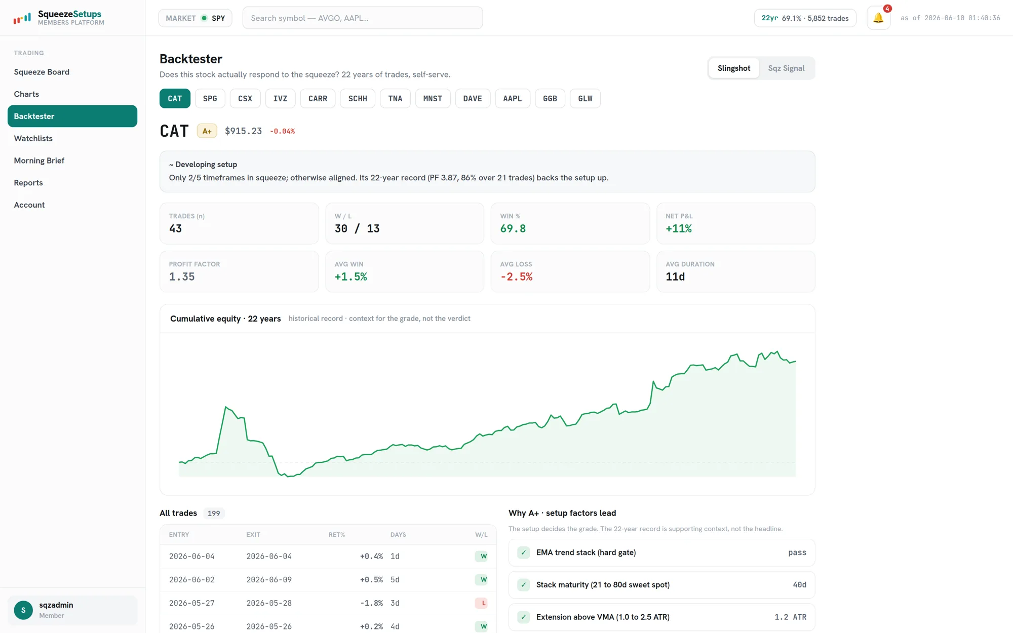
Task: Open Reports in the sidebar
Action: click(x=72, y=183)
